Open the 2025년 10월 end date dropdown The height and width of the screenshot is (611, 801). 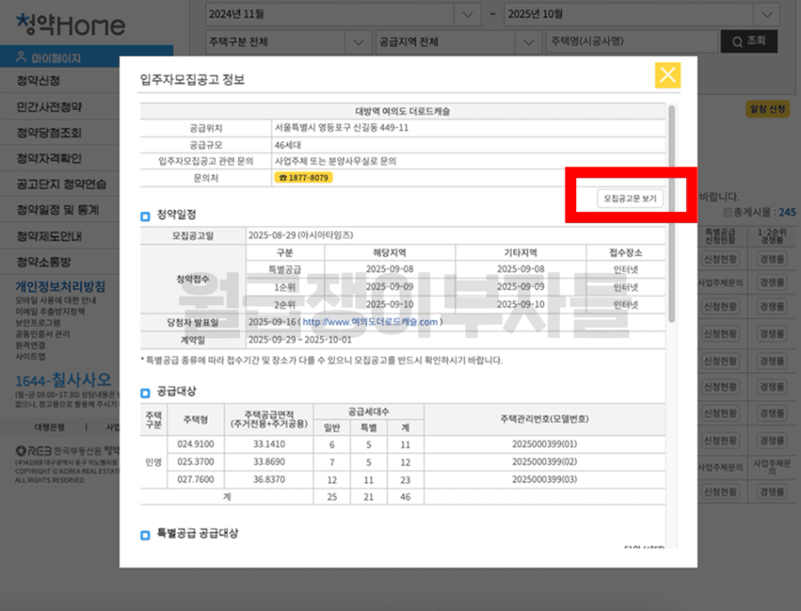click(x=641, y=14)
